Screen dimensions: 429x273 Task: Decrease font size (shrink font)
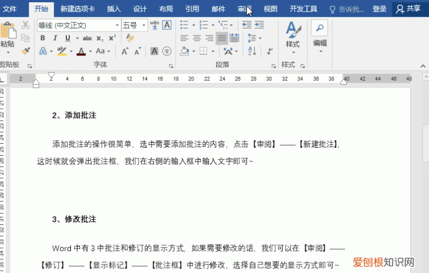coord(138,51)
